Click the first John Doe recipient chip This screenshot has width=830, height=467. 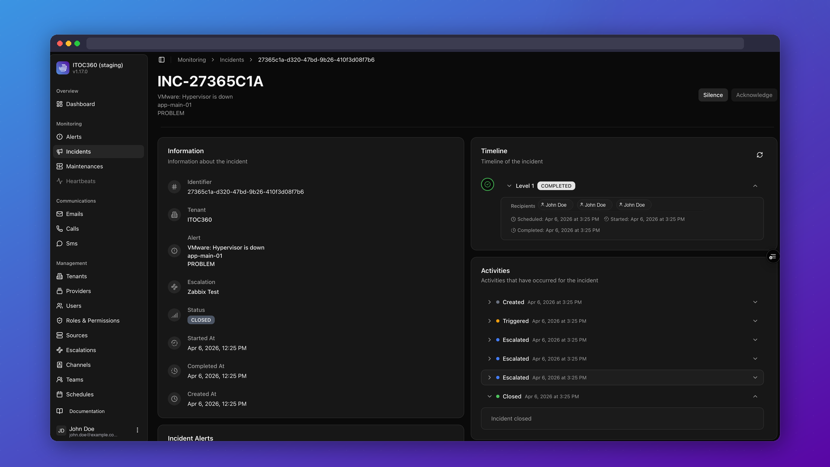555,205
